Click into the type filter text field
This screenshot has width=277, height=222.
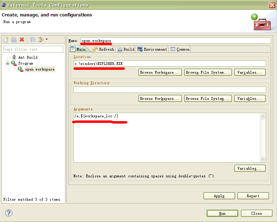coord(33,49)
